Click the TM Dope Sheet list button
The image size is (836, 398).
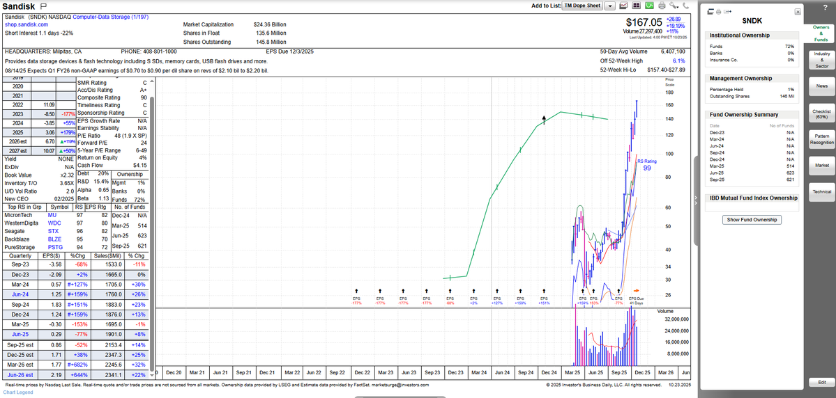pos(583,6)
